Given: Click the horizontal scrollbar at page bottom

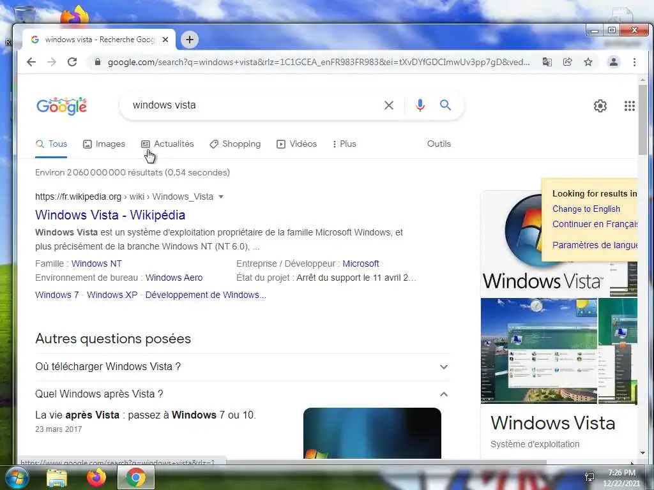Looking at the screenshot, I should click(386, 462).
